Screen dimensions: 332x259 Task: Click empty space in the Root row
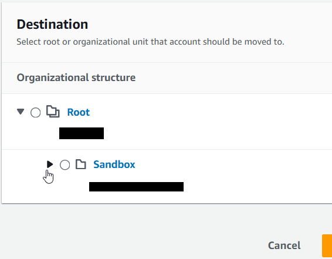(x=212, y=122)
